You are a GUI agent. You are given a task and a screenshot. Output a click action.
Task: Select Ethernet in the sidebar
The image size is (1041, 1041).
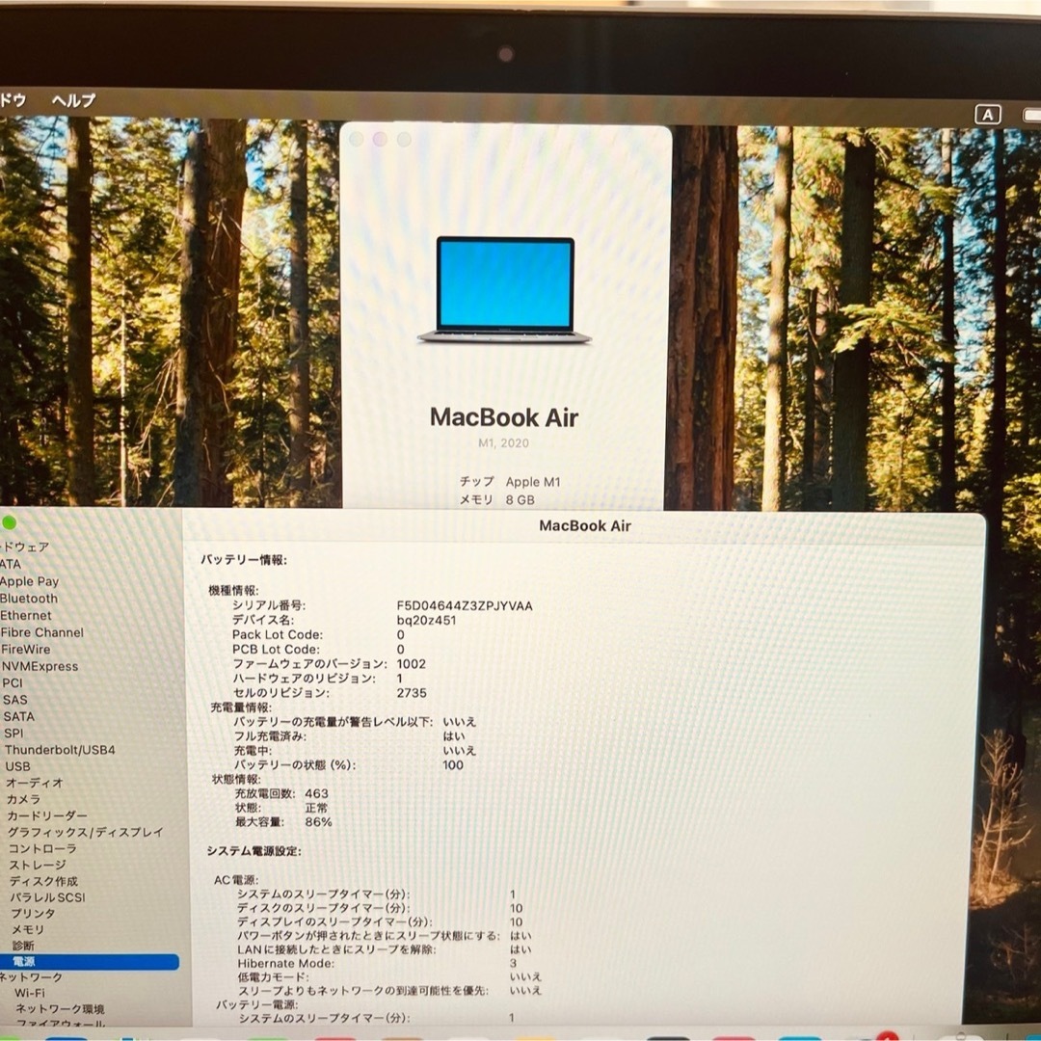[x=26, y=615]
